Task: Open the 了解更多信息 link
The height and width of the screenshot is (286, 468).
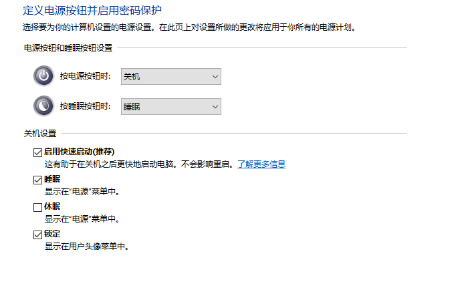Action: coord(261,164)
